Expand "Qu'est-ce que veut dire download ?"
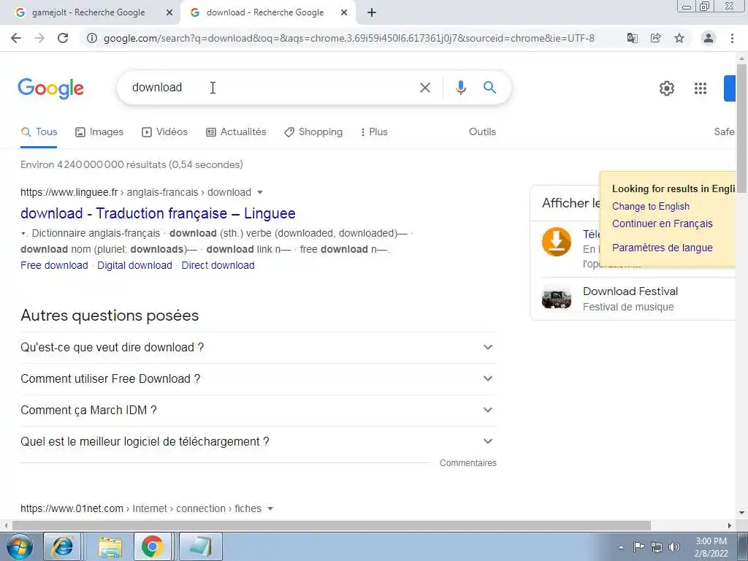This screenshot has width=748, height=561. click(259, 347)
